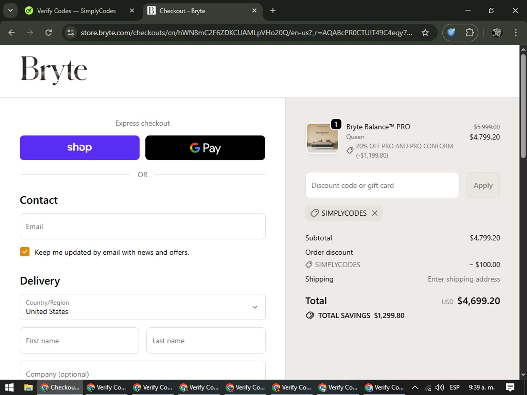Open the taskbar clock 9:39 a. m.
527x395 pixels.
click(x=481, y=387)
